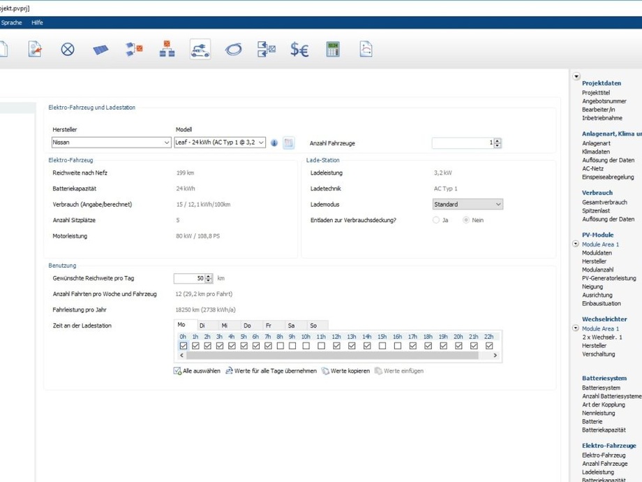Viewport: 642px width, 482px height.
Task: Click the electric vehicle toolbar icon
Action: 200,50
